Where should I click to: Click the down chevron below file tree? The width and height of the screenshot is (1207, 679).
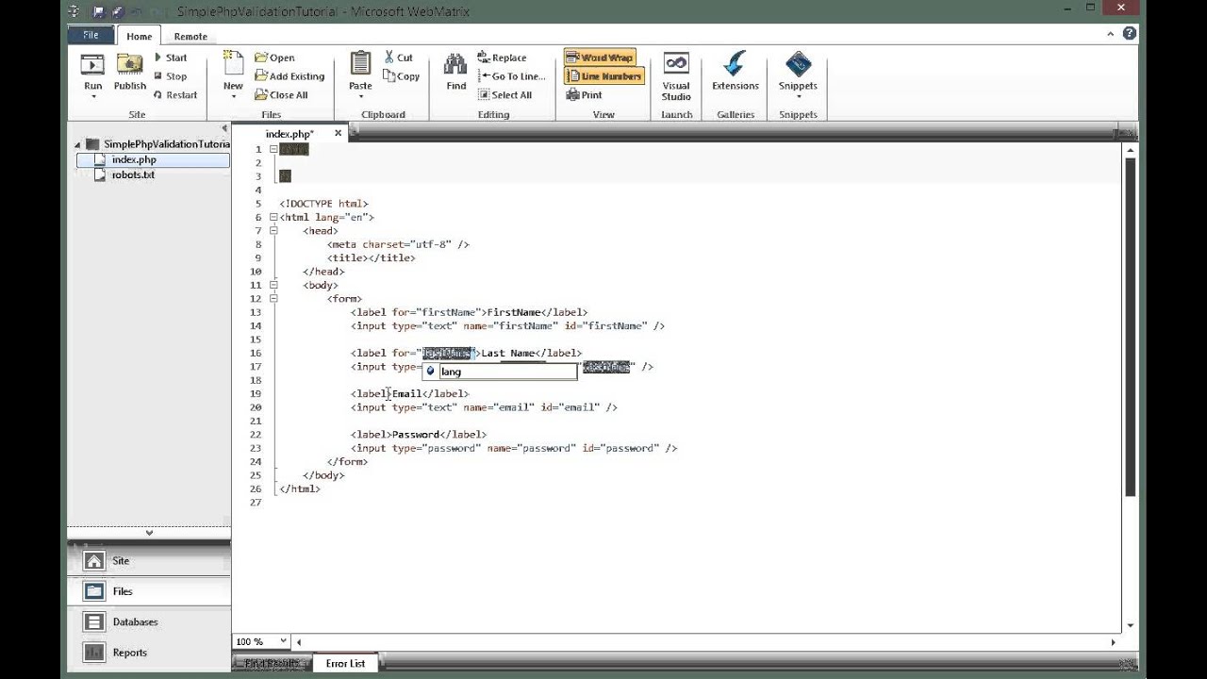tap(149, 533)
